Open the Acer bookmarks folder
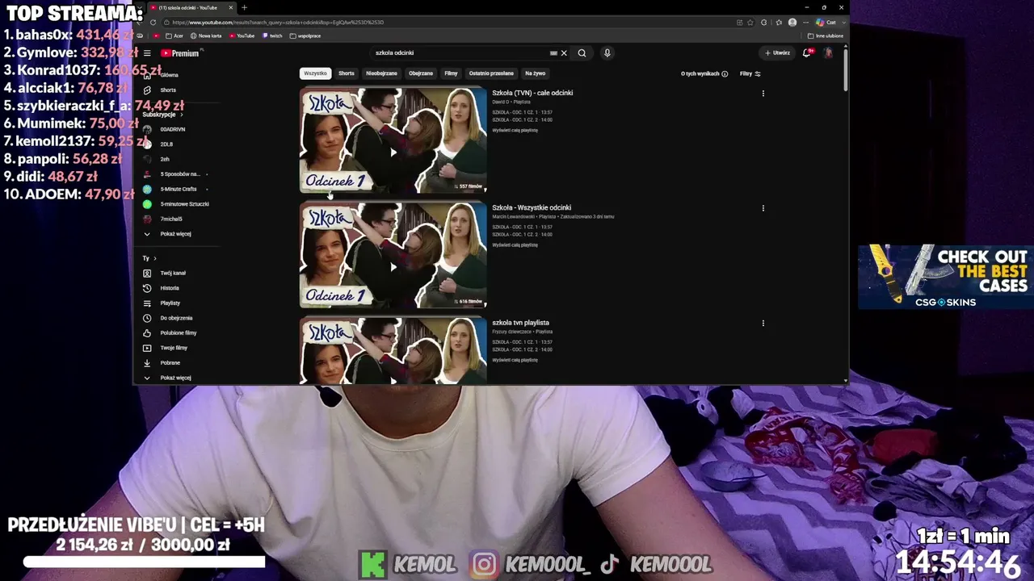This screenshot has height=581, width=1034. click(174, 36)
